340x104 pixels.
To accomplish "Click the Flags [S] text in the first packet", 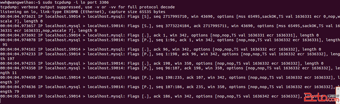I will (x=138, y=16).
